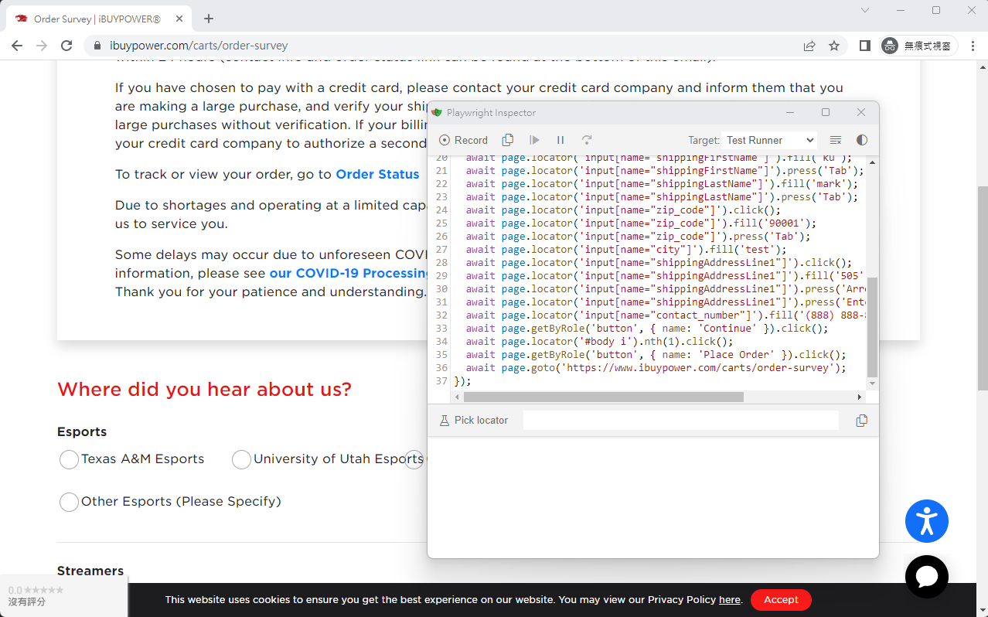
Task: Click the Pick locator button
Action: click(x=473, y=421)
